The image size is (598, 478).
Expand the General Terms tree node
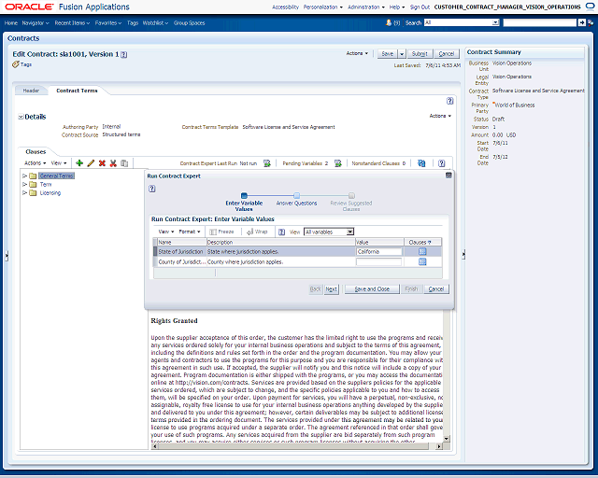point(24,176)
